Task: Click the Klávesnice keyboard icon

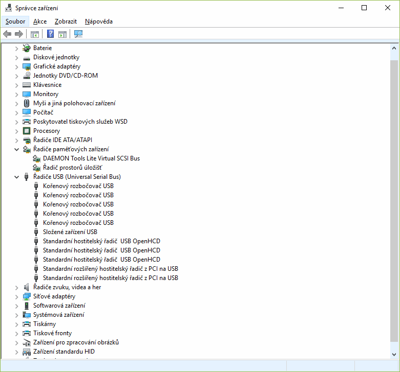Action: pyautogui.click(x=27, y=85)
